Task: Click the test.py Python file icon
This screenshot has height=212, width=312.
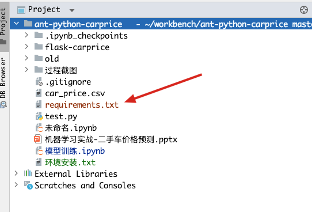Action: 39,116
